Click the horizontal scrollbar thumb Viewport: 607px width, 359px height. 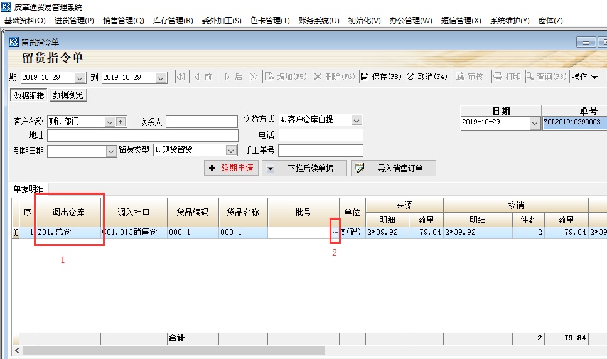pos(174,350)
